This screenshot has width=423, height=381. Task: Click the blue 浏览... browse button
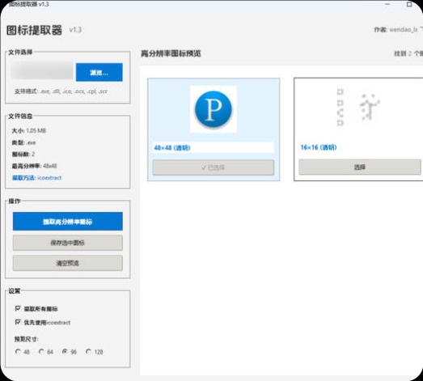coord(99,72)
